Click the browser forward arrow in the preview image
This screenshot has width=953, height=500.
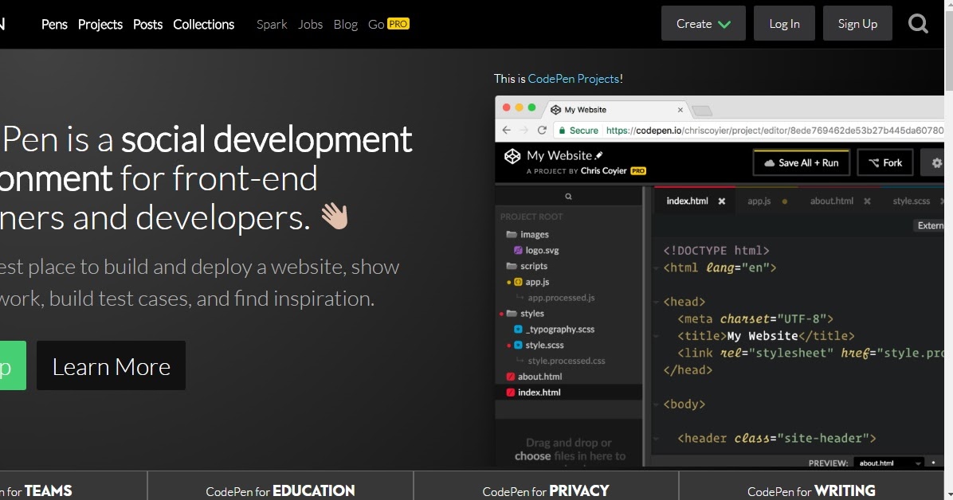[x=524, y=130]
